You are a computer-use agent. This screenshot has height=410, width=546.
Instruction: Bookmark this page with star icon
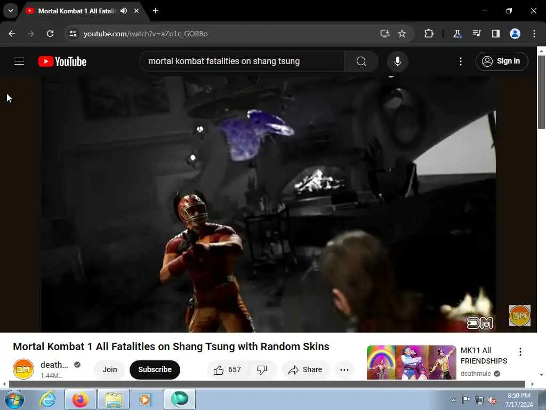[x=402, y=34]
